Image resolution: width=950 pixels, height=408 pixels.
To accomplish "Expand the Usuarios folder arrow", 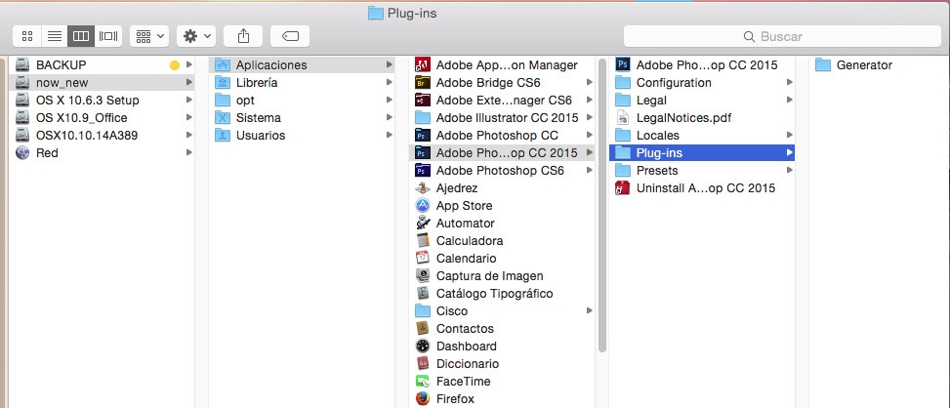I will click(389, 135).
